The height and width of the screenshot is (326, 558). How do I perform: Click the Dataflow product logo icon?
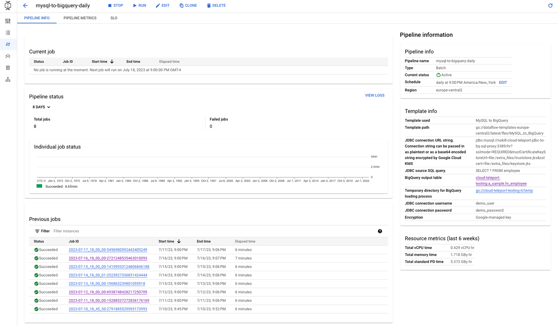(x=8, y=5)
